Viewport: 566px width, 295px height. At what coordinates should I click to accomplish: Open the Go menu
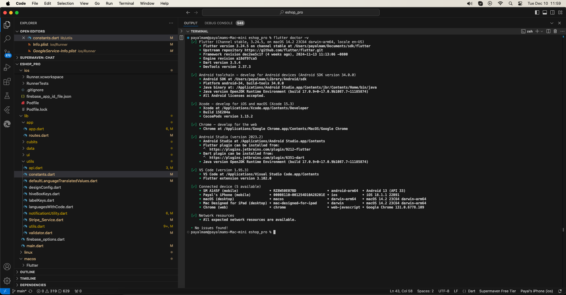coord(97,4)
